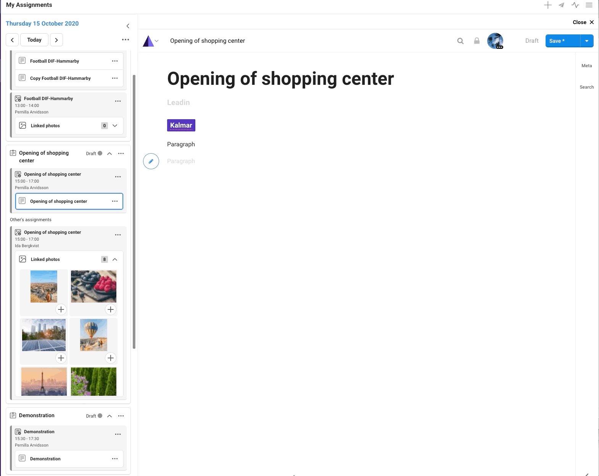
Task: Click the Today button
Action: (34, 40)
